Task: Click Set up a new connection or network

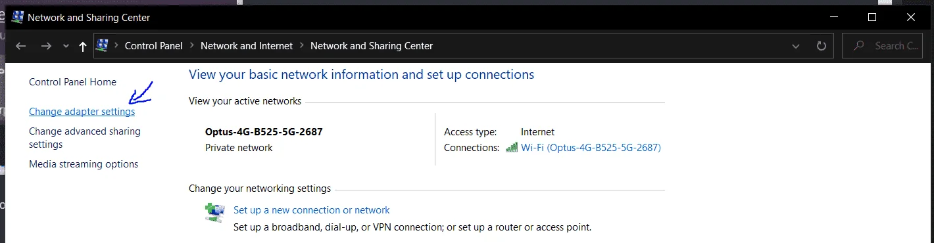Action: click(x=312, y=210)
